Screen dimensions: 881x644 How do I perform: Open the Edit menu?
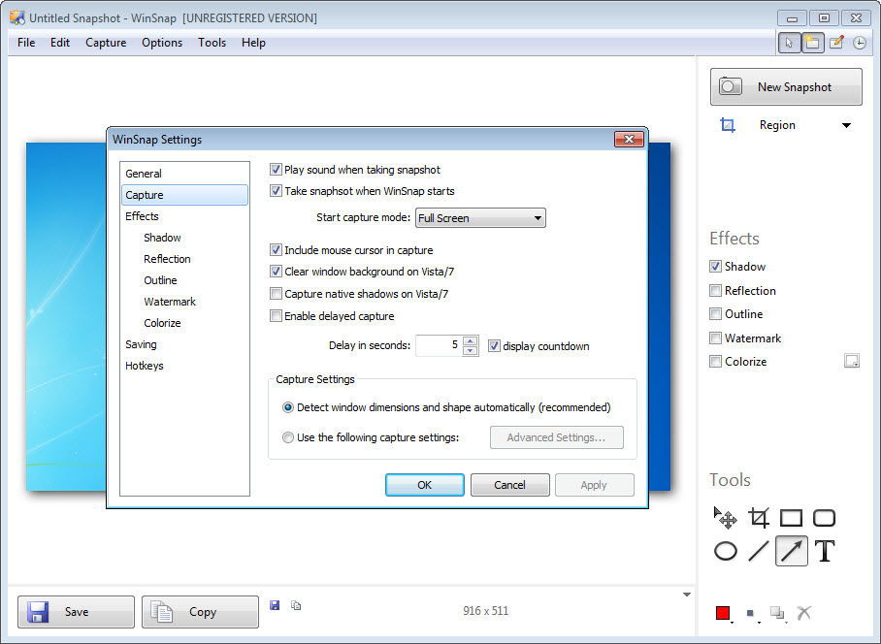tap(60, 43)
